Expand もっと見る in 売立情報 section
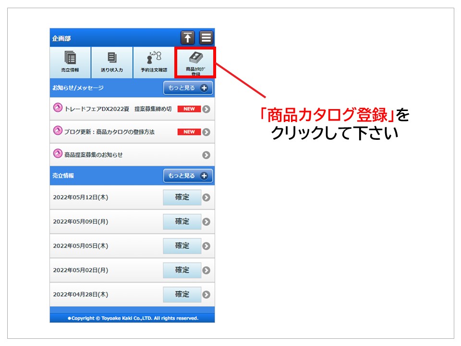The image size is (461, 346). (x=188, y=176)
